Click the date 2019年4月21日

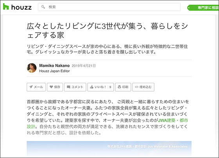[84, 66]
